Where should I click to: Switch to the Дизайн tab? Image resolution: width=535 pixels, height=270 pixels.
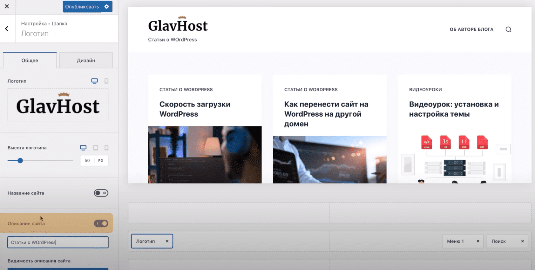coord(86,60)
